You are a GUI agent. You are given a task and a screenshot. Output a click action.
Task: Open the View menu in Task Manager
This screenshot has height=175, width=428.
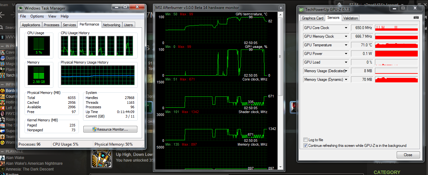[52, 16]
